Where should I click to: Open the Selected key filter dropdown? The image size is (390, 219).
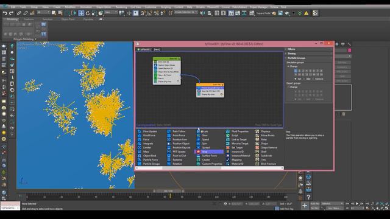[332, 204]
